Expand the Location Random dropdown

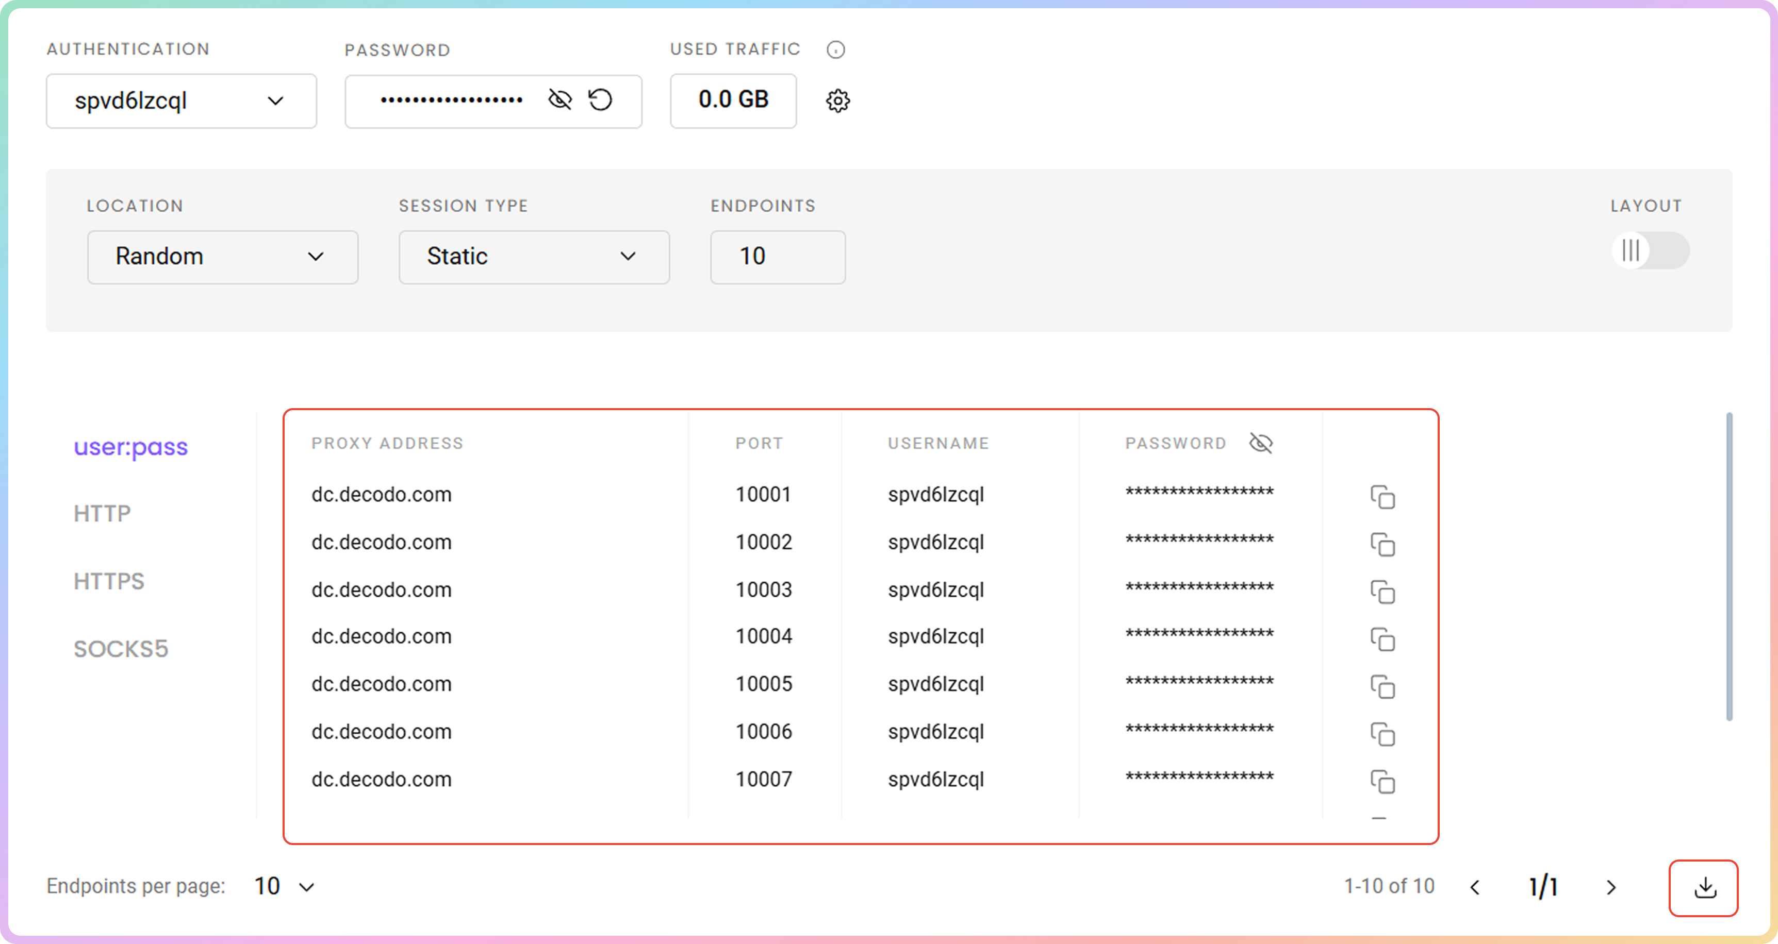[x=222, y=257]
